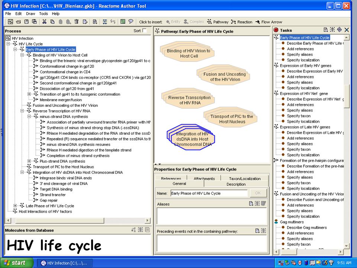
Task: Switch to the Description tab
Action: click(236, 184)
